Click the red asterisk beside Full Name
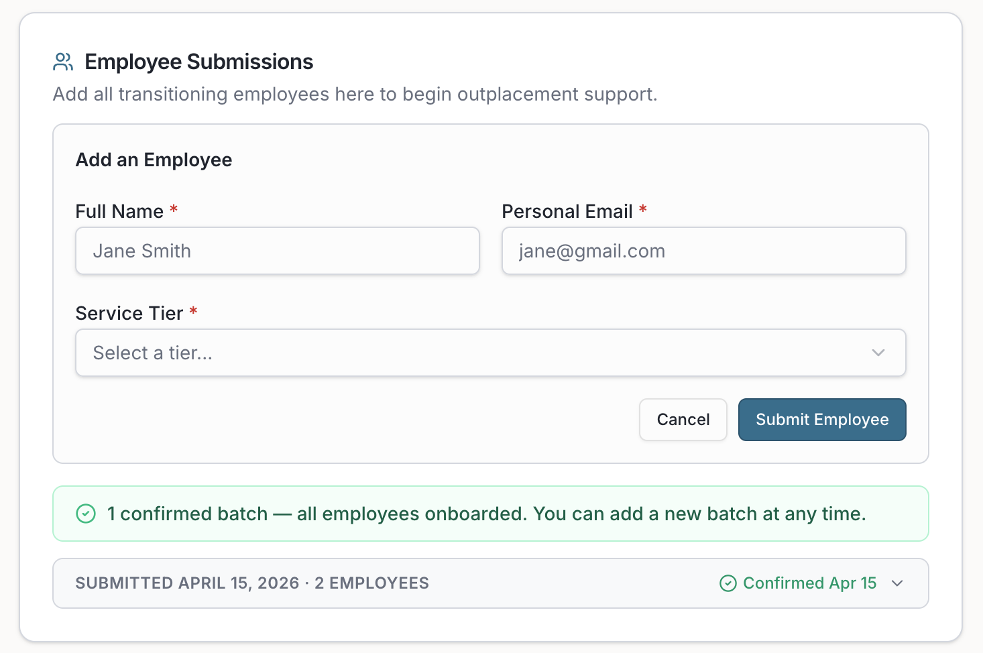The height and width of the screenshot is (653, 983). point(174,210)
